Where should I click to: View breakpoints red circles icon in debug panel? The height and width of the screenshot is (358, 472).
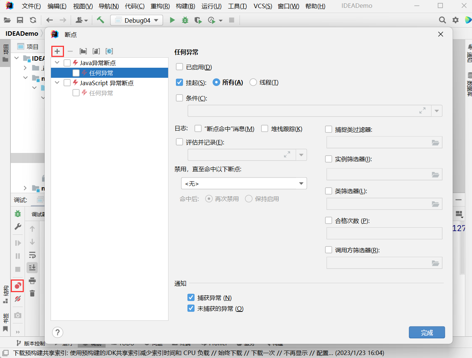pyautogui.click(x=17, y=286)
